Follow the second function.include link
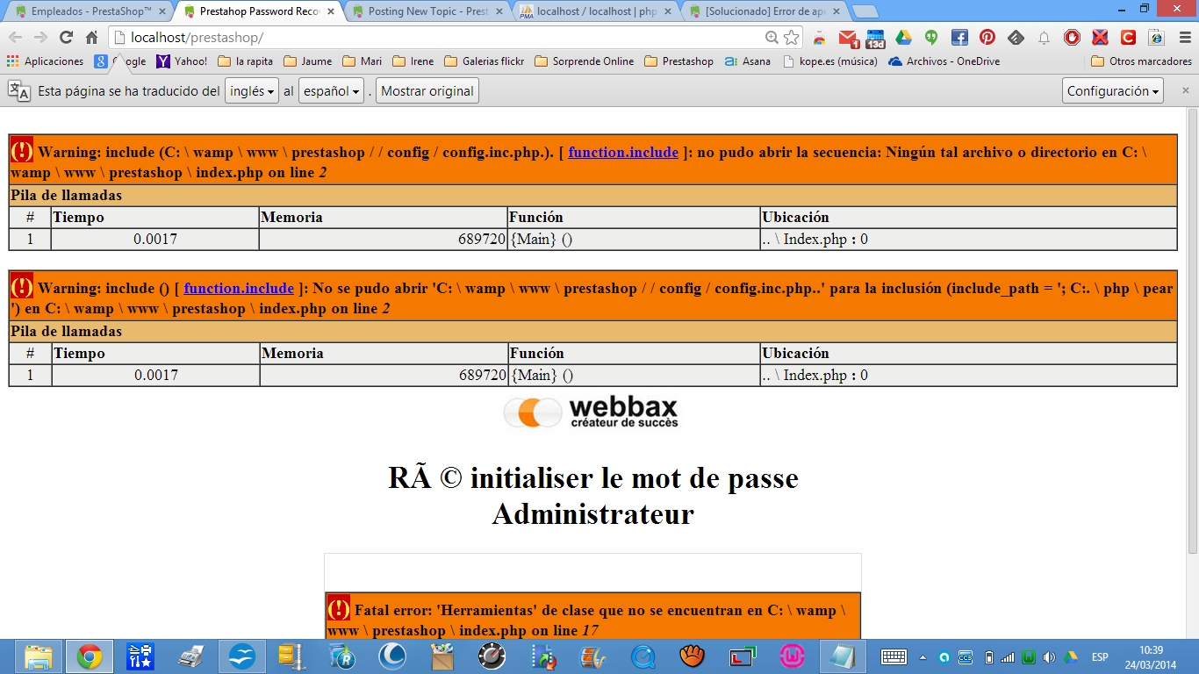Viewport: 1199px width, 674px height. [x=239, y=288]
